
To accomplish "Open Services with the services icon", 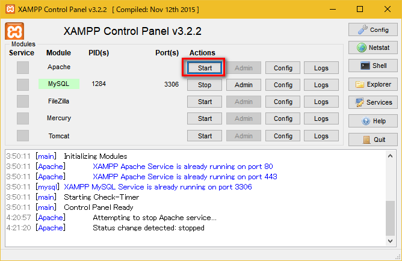I will 373,102.
